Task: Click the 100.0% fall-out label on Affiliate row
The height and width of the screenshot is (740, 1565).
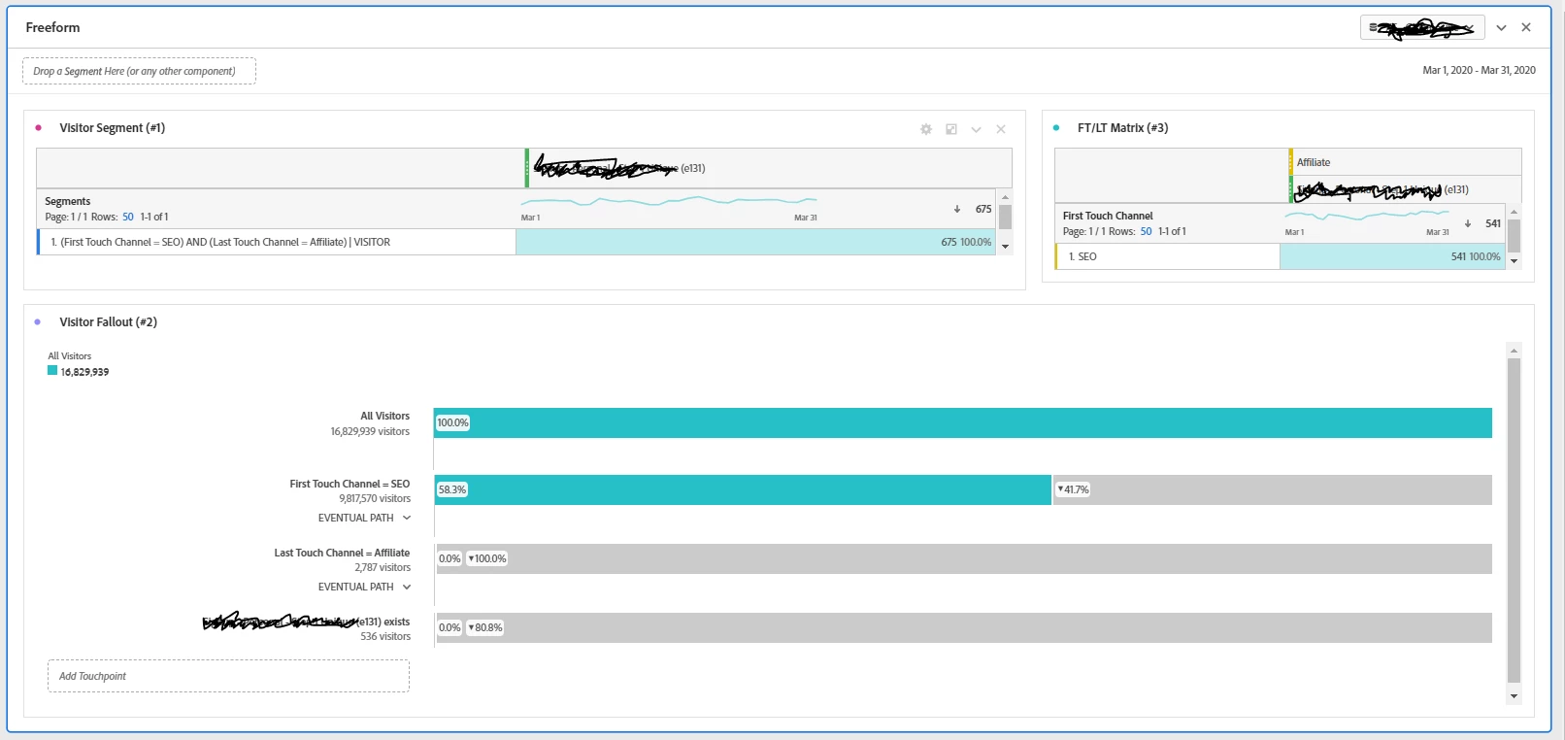Action: tap(487, 558)
